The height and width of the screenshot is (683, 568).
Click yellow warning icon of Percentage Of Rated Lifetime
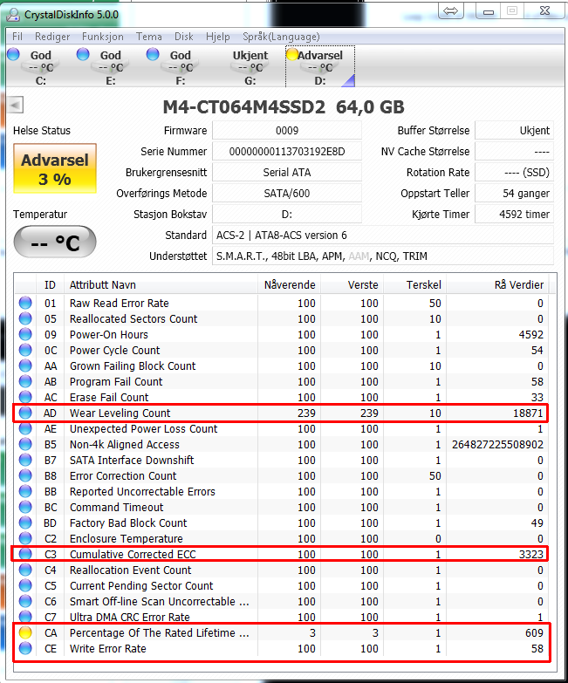25,632
